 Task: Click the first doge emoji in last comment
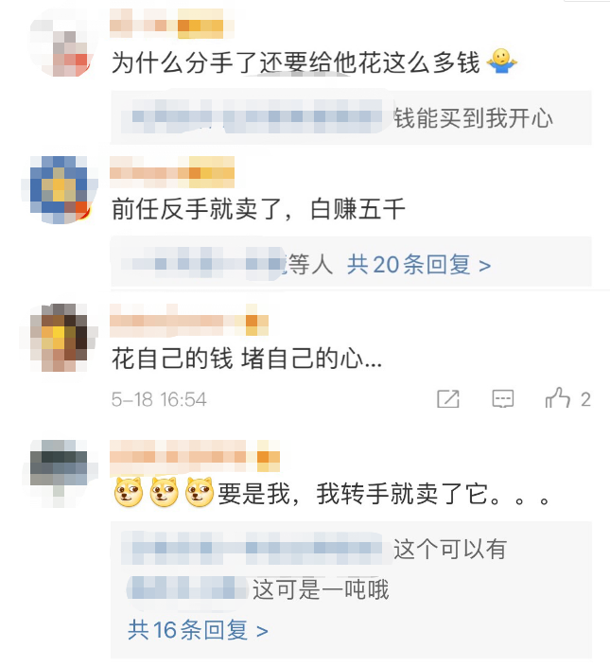(x=129, y=492)
